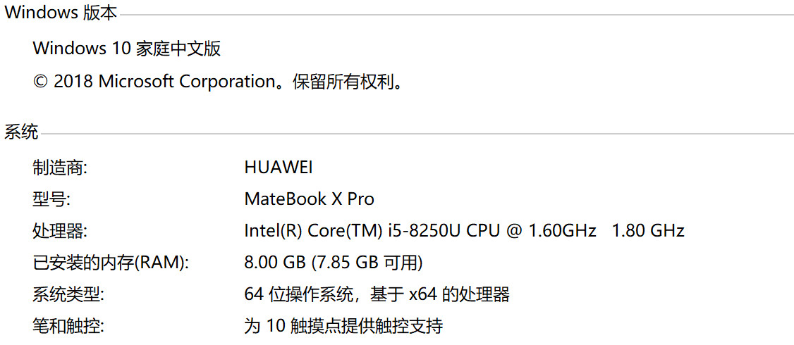This screenshot has height=345, width=794.
Task: Select the 8.00 GB installed memory value
Action: pyautogui.click(x=275, y=263)
